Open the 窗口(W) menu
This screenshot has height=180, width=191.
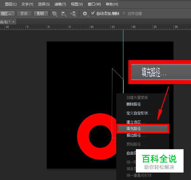point(94,4)
